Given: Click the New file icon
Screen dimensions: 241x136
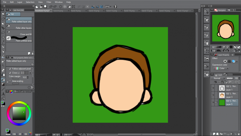Looking at the screenshot, I should click(x=37, y=7).
